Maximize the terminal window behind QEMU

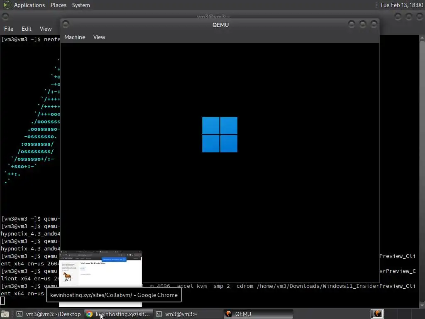[409, 17]
